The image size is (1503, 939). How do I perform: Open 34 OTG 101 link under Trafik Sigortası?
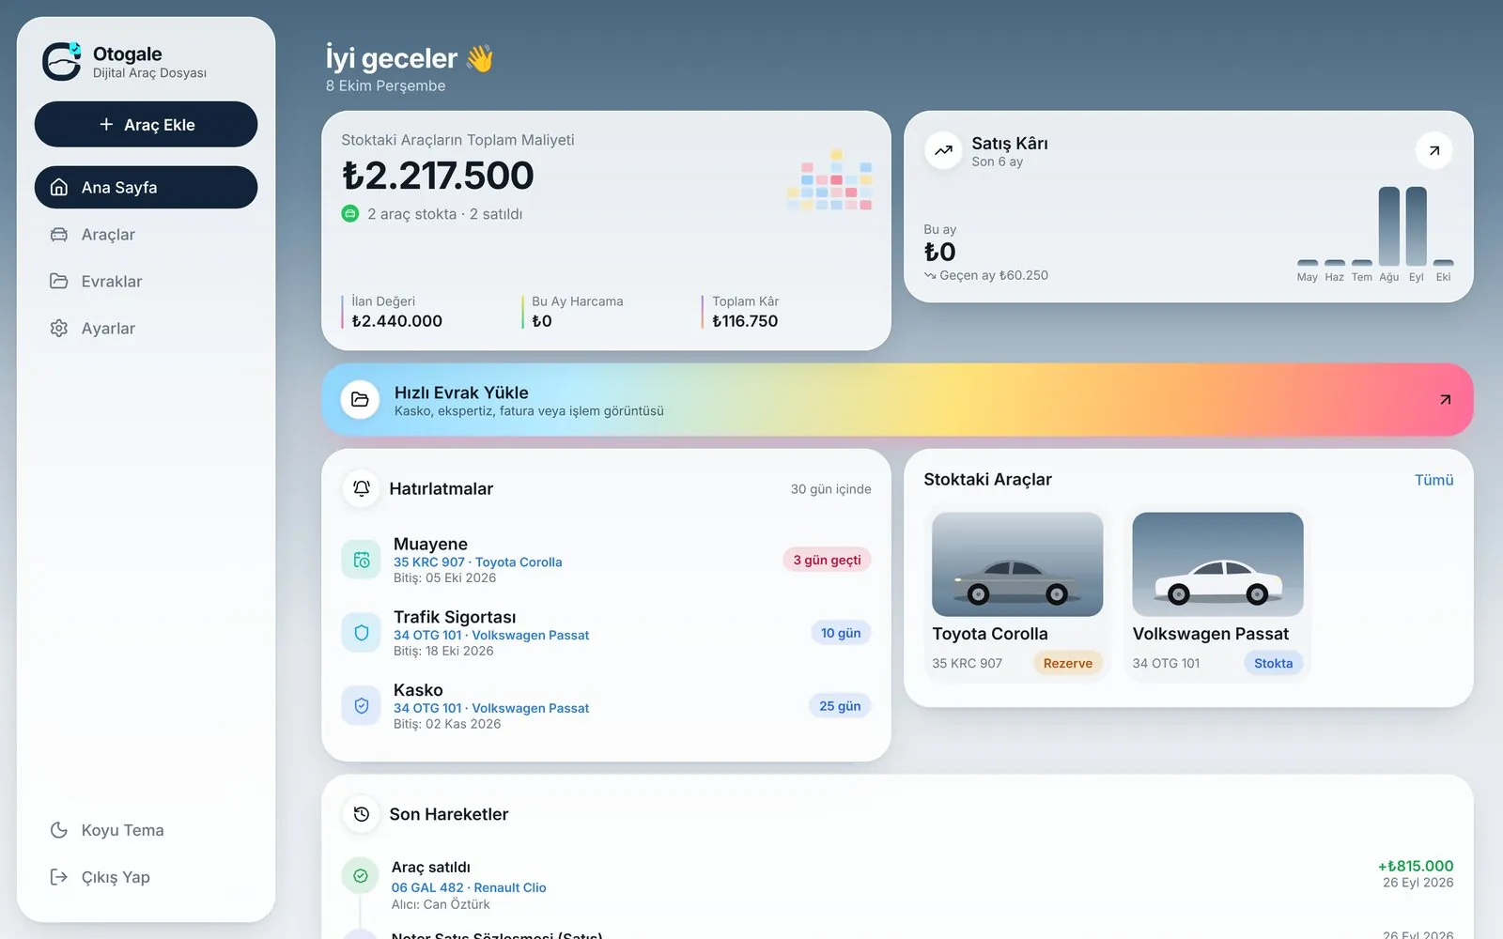tap(491, 635)
